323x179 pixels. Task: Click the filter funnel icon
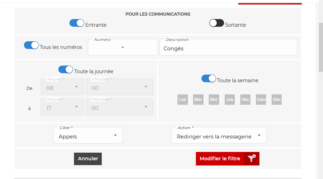pyautogui.click(x=251, y=159)
